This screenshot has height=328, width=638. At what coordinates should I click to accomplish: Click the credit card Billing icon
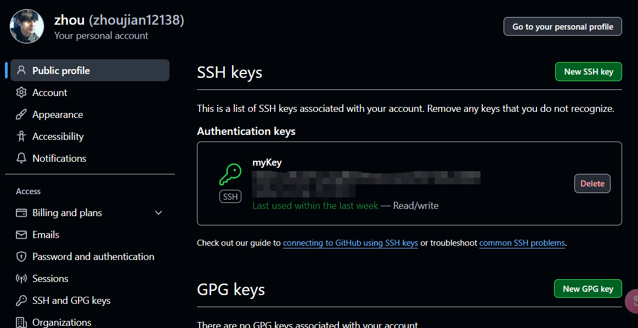[x=21, y=213]
